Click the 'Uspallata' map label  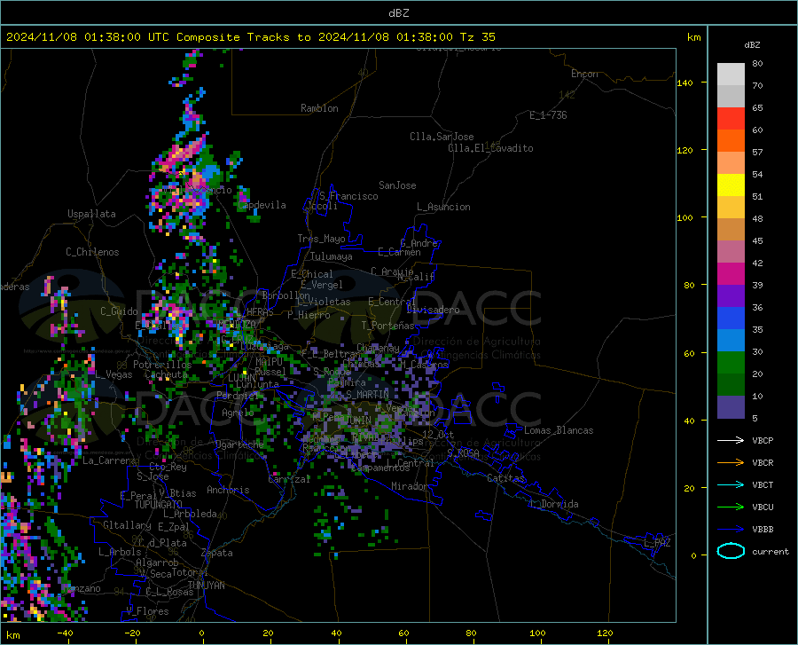pyautogui.click(x=91, y=215)
